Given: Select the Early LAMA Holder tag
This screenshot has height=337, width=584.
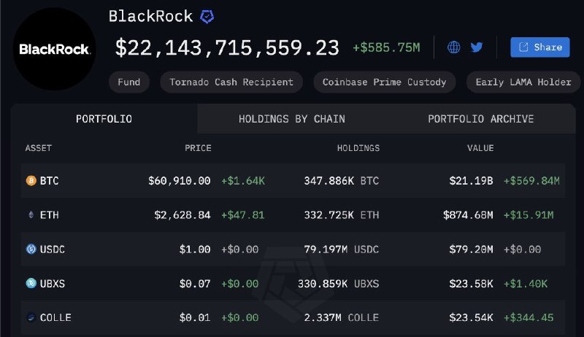Looking at the screenshot, I should pos(523,82).
